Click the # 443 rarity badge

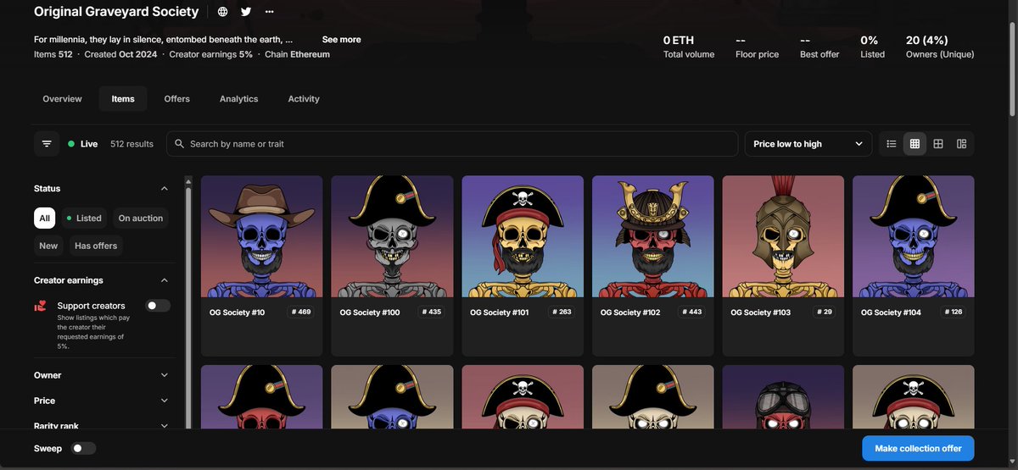692,312
